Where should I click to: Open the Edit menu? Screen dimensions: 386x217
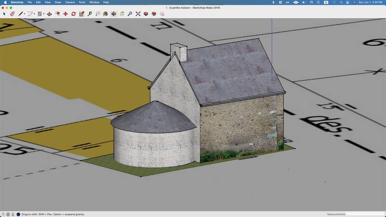click(38, 2)
